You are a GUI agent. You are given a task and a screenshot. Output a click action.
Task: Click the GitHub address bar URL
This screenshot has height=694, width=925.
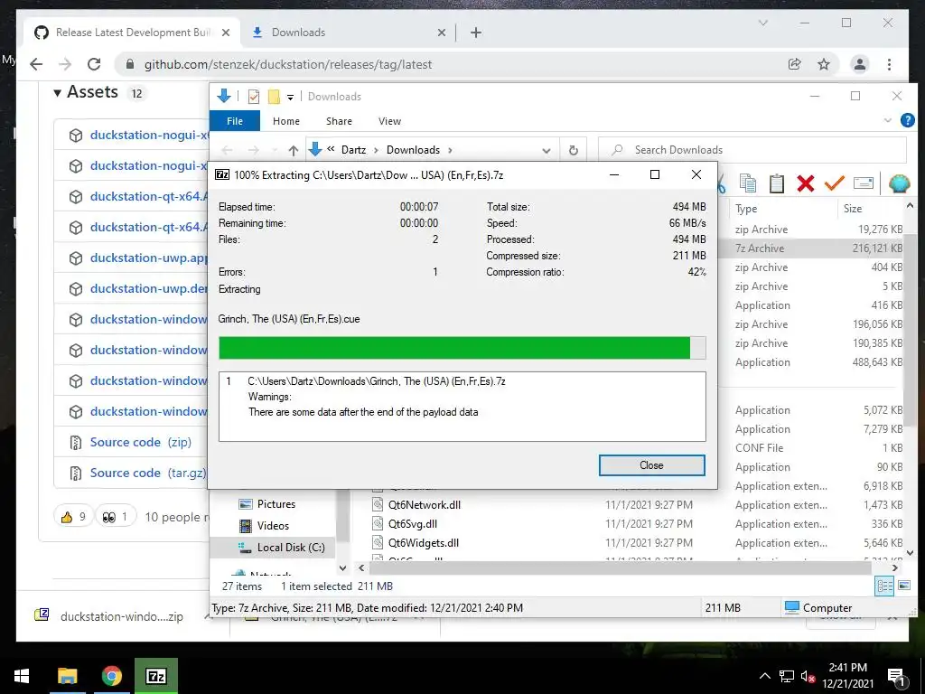[288, 64]
